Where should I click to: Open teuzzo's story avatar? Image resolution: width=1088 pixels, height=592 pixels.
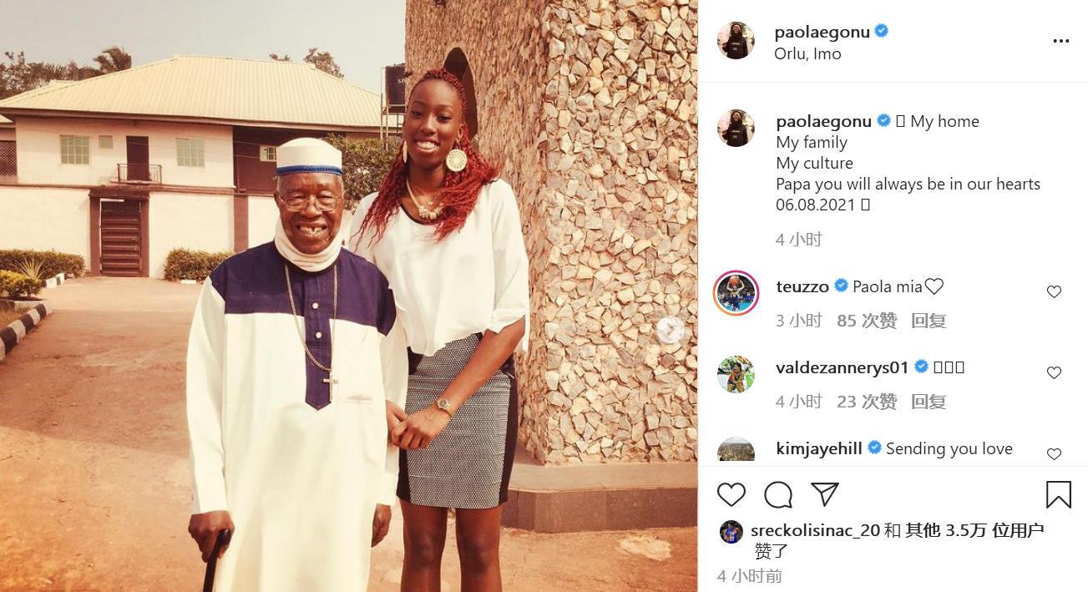(736, 292)
